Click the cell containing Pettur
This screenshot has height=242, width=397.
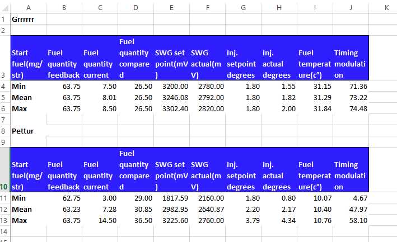coord(29,131)
